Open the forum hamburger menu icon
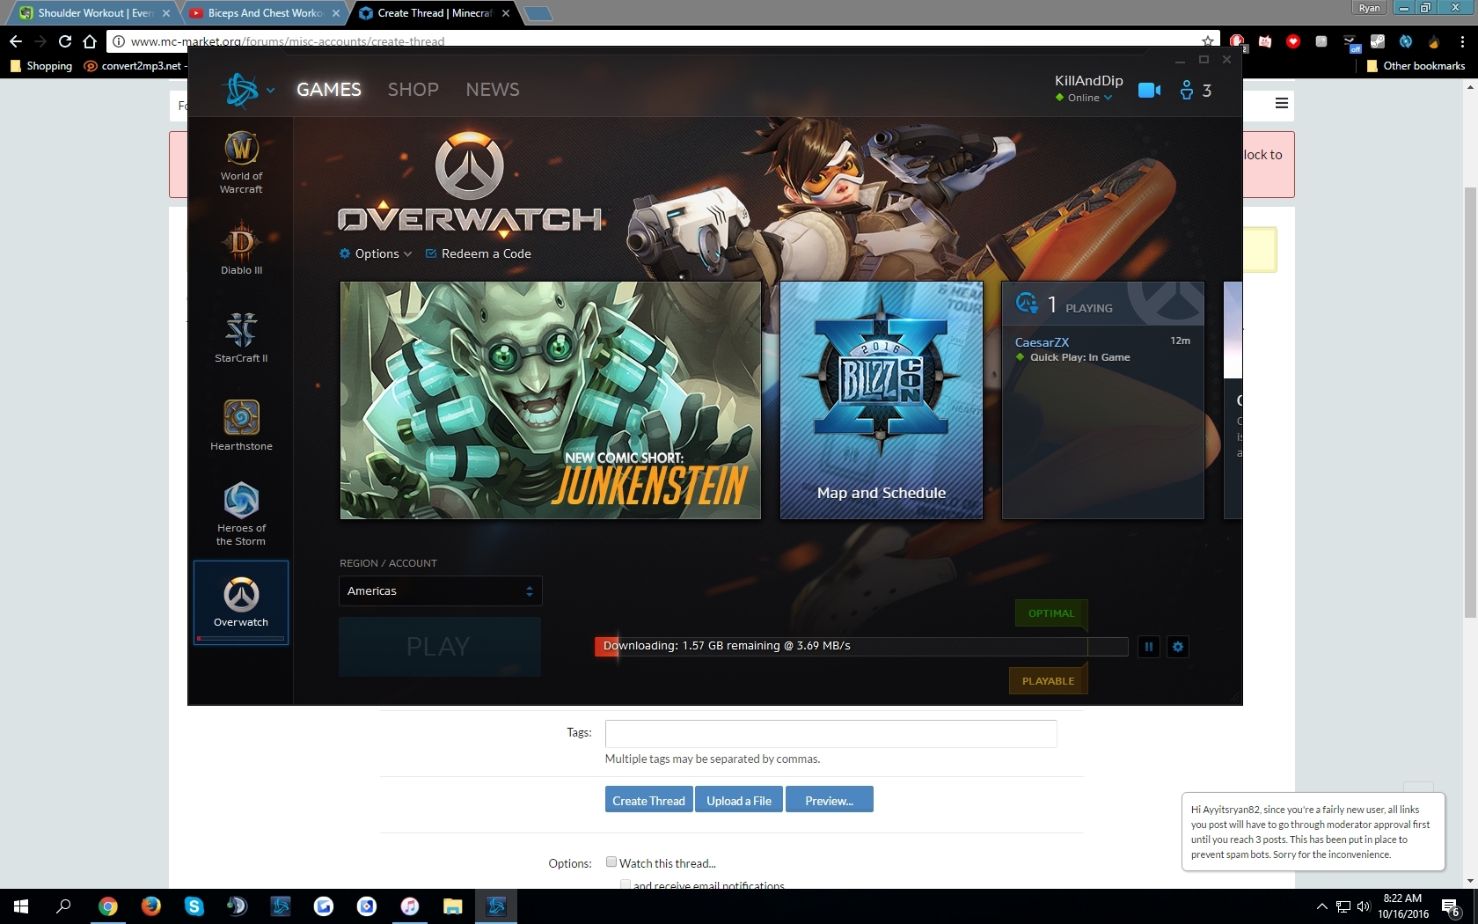This screenshot has height=924, width=1478. click(x=1282, y=104)
